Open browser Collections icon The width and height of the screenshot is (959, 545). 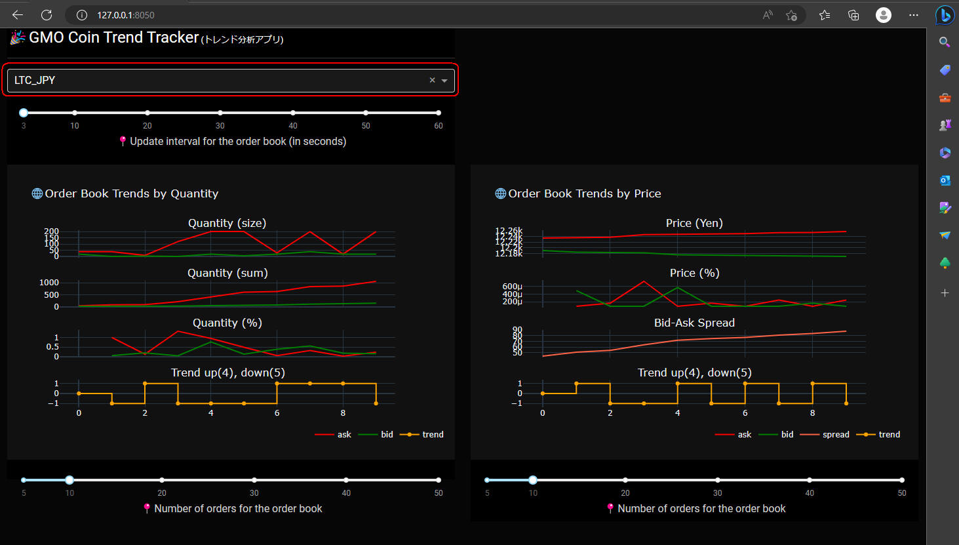coord(853,15)
